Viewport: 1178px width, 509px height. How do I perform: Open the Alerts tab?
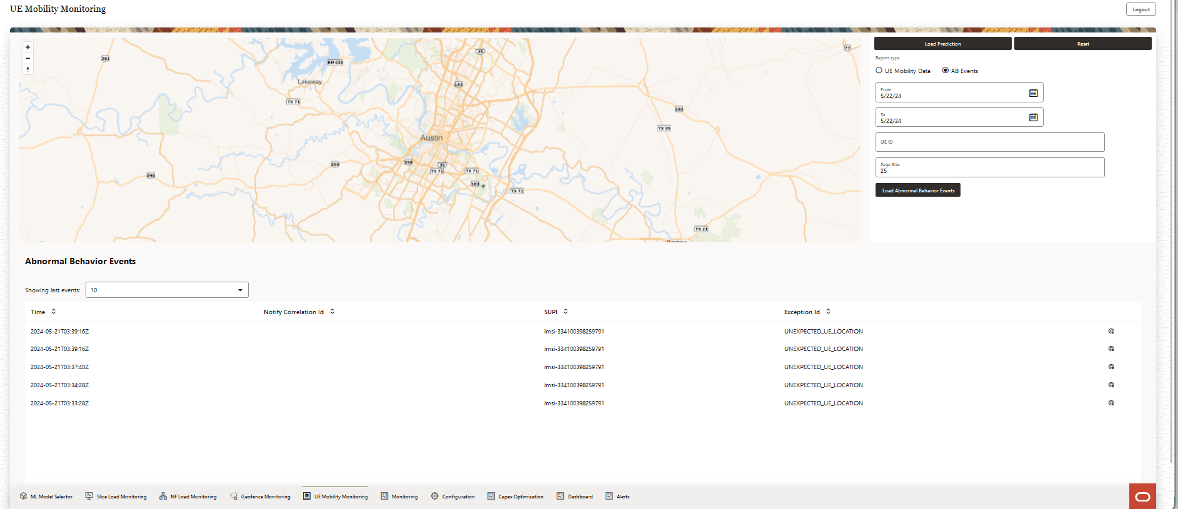[x=617, y=497]
